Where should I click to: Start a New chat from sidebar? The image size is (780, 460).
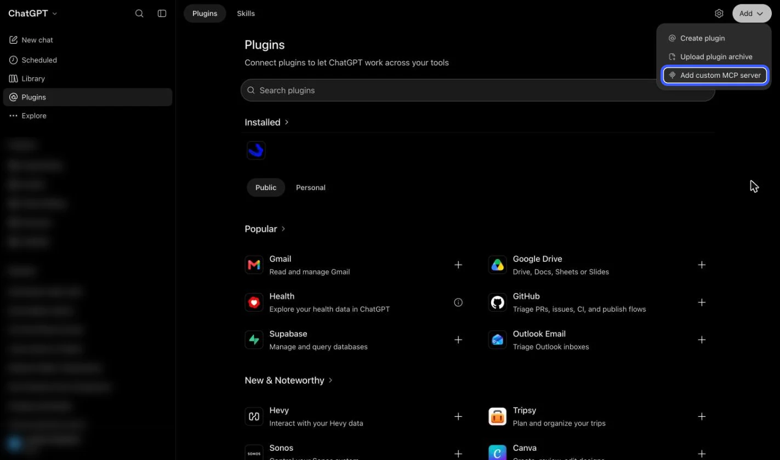tap(88, 40)
